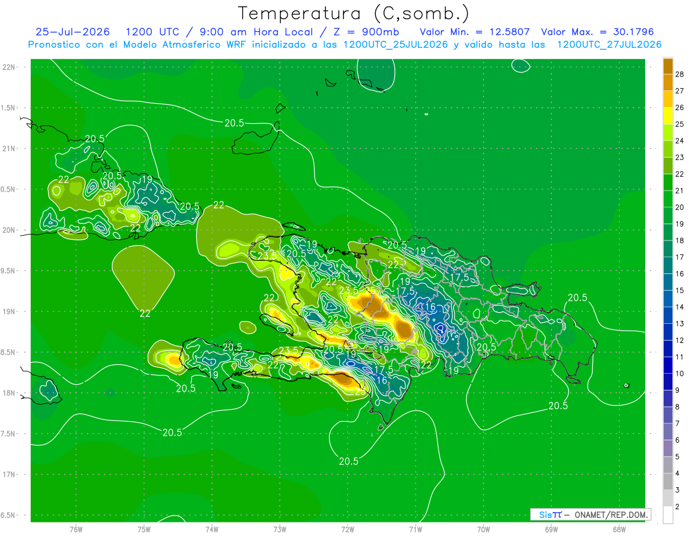This screenshot has height=537, width=695.
Task: Click colorbar legend value "12"
Action: point(680,341)
